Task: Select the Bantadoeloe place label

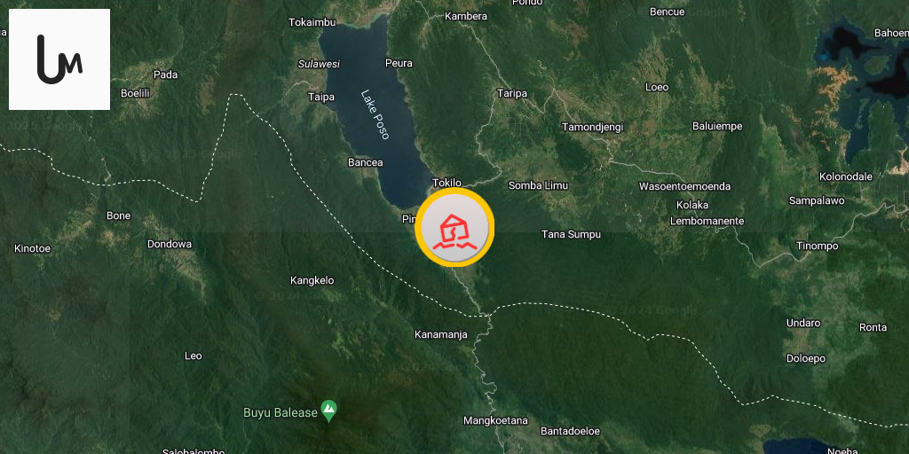Action: 570,432
